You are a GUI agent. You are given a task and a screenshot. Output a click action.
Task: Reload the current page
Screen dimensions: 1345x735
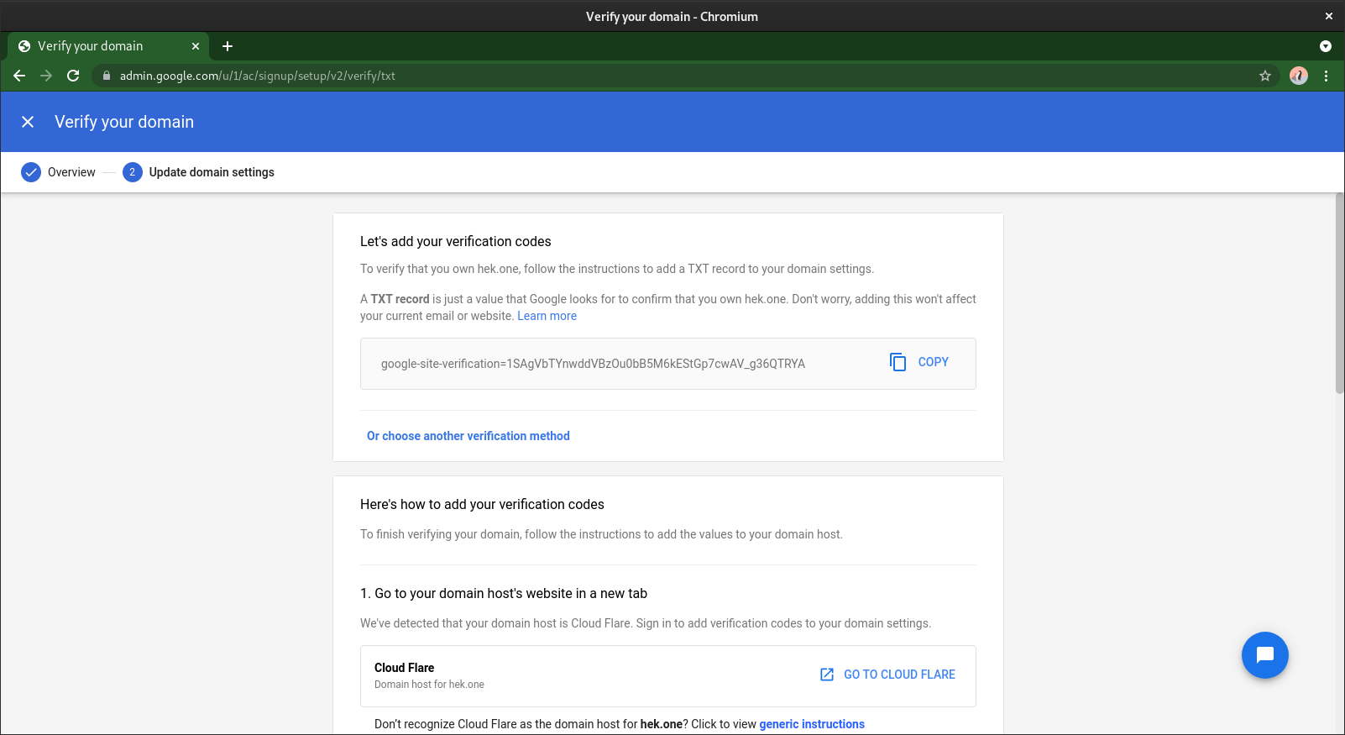point(73,76)
